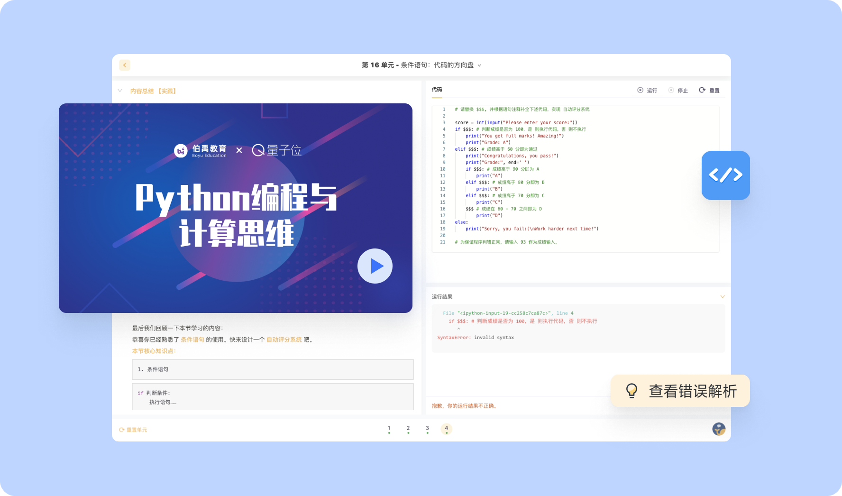Collapse the 内容总结 section chevron
This screenshot has height=496, width=842.
tap(120, 91)
